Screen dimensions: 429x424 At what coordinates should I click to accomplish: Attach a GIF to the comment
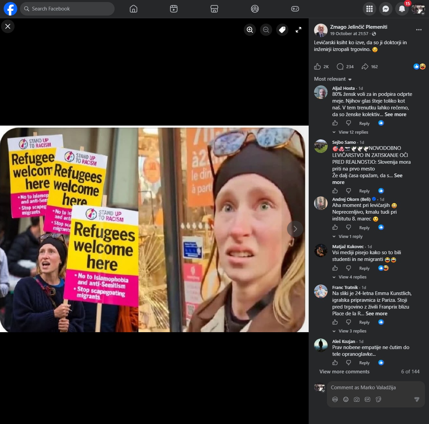coord(367,399)
